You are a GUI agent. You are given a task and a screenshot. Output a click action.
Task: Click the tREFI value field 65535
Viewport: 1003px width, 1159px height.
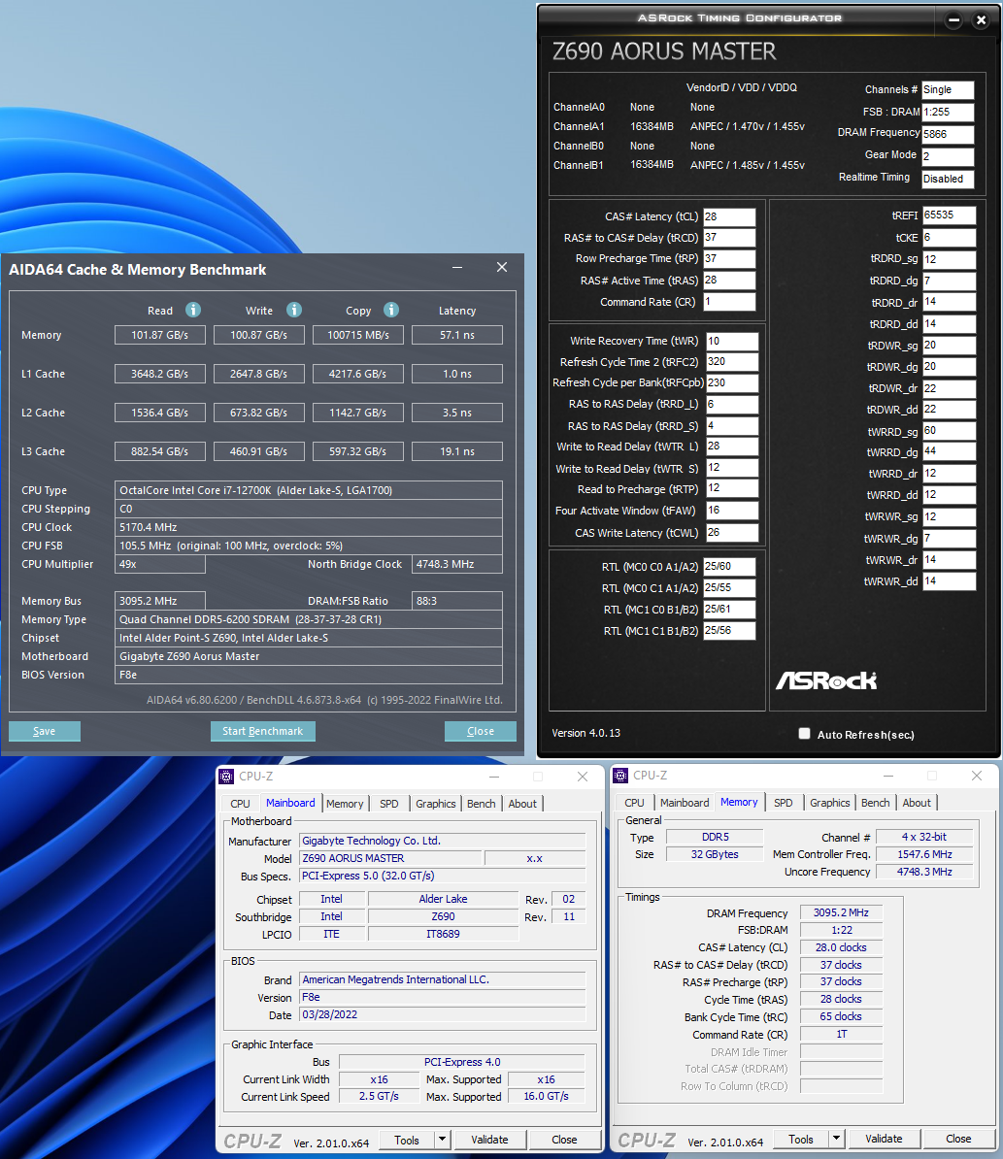point(949,215)
